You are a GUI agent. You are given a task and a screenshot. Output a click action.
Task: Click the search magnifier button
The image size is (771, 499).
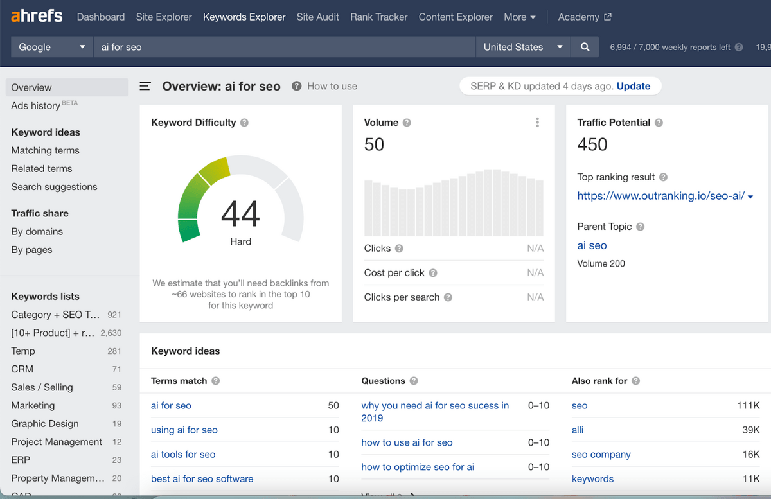[x=585, y=47]
